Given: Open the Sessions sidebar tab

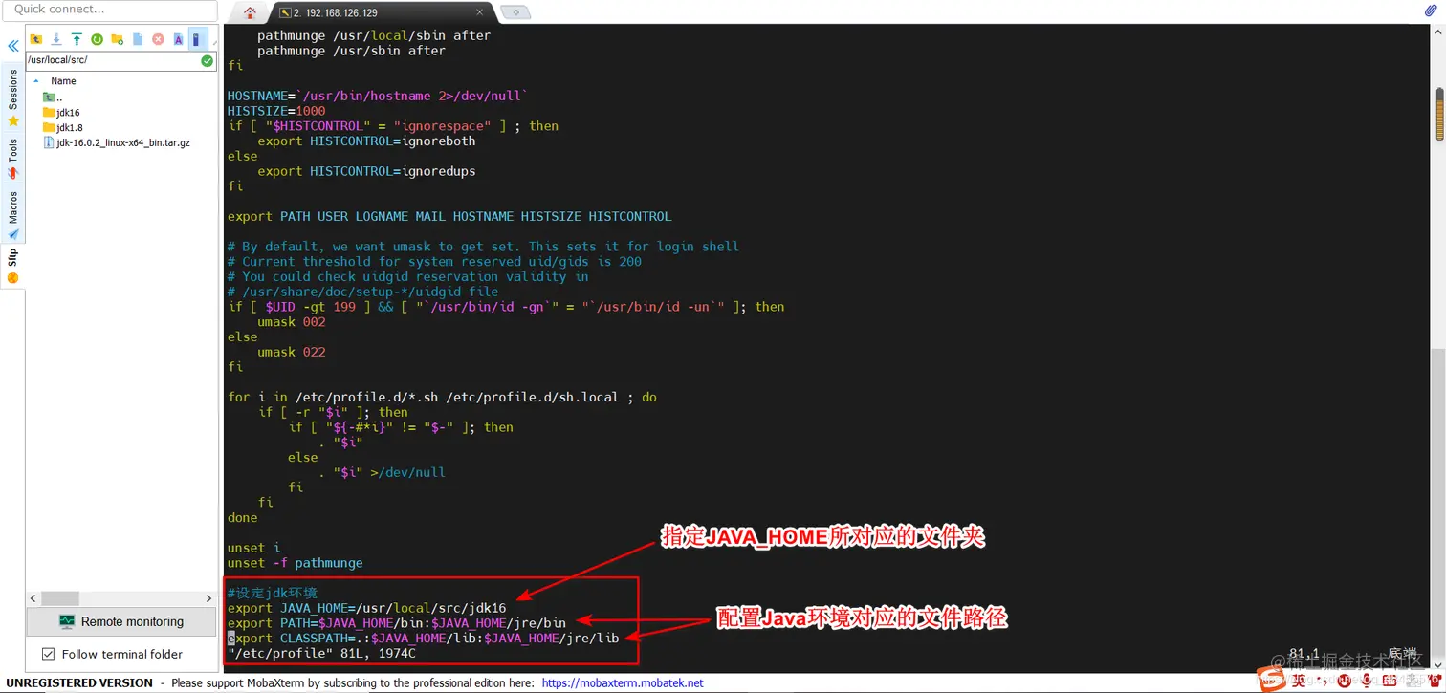Looking at the screenshot, I should click(12, 97).
